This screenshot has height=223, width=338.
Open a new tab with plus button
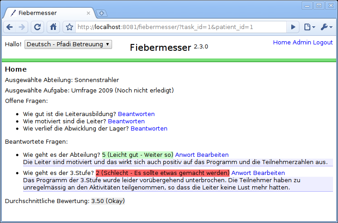[102, 13]
